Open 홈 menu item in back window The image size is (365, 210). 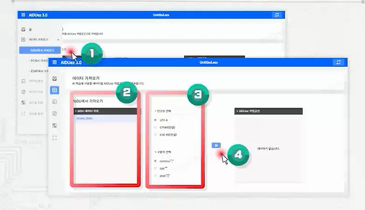(30, 30)
